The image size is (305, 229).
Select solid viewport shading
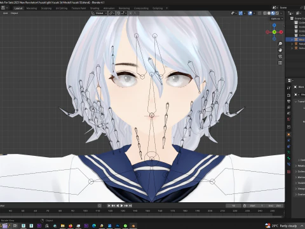[x=269, y=13]
